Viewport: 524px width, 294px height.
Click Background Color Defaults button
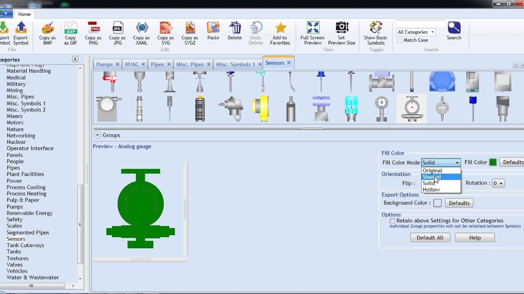459,203
